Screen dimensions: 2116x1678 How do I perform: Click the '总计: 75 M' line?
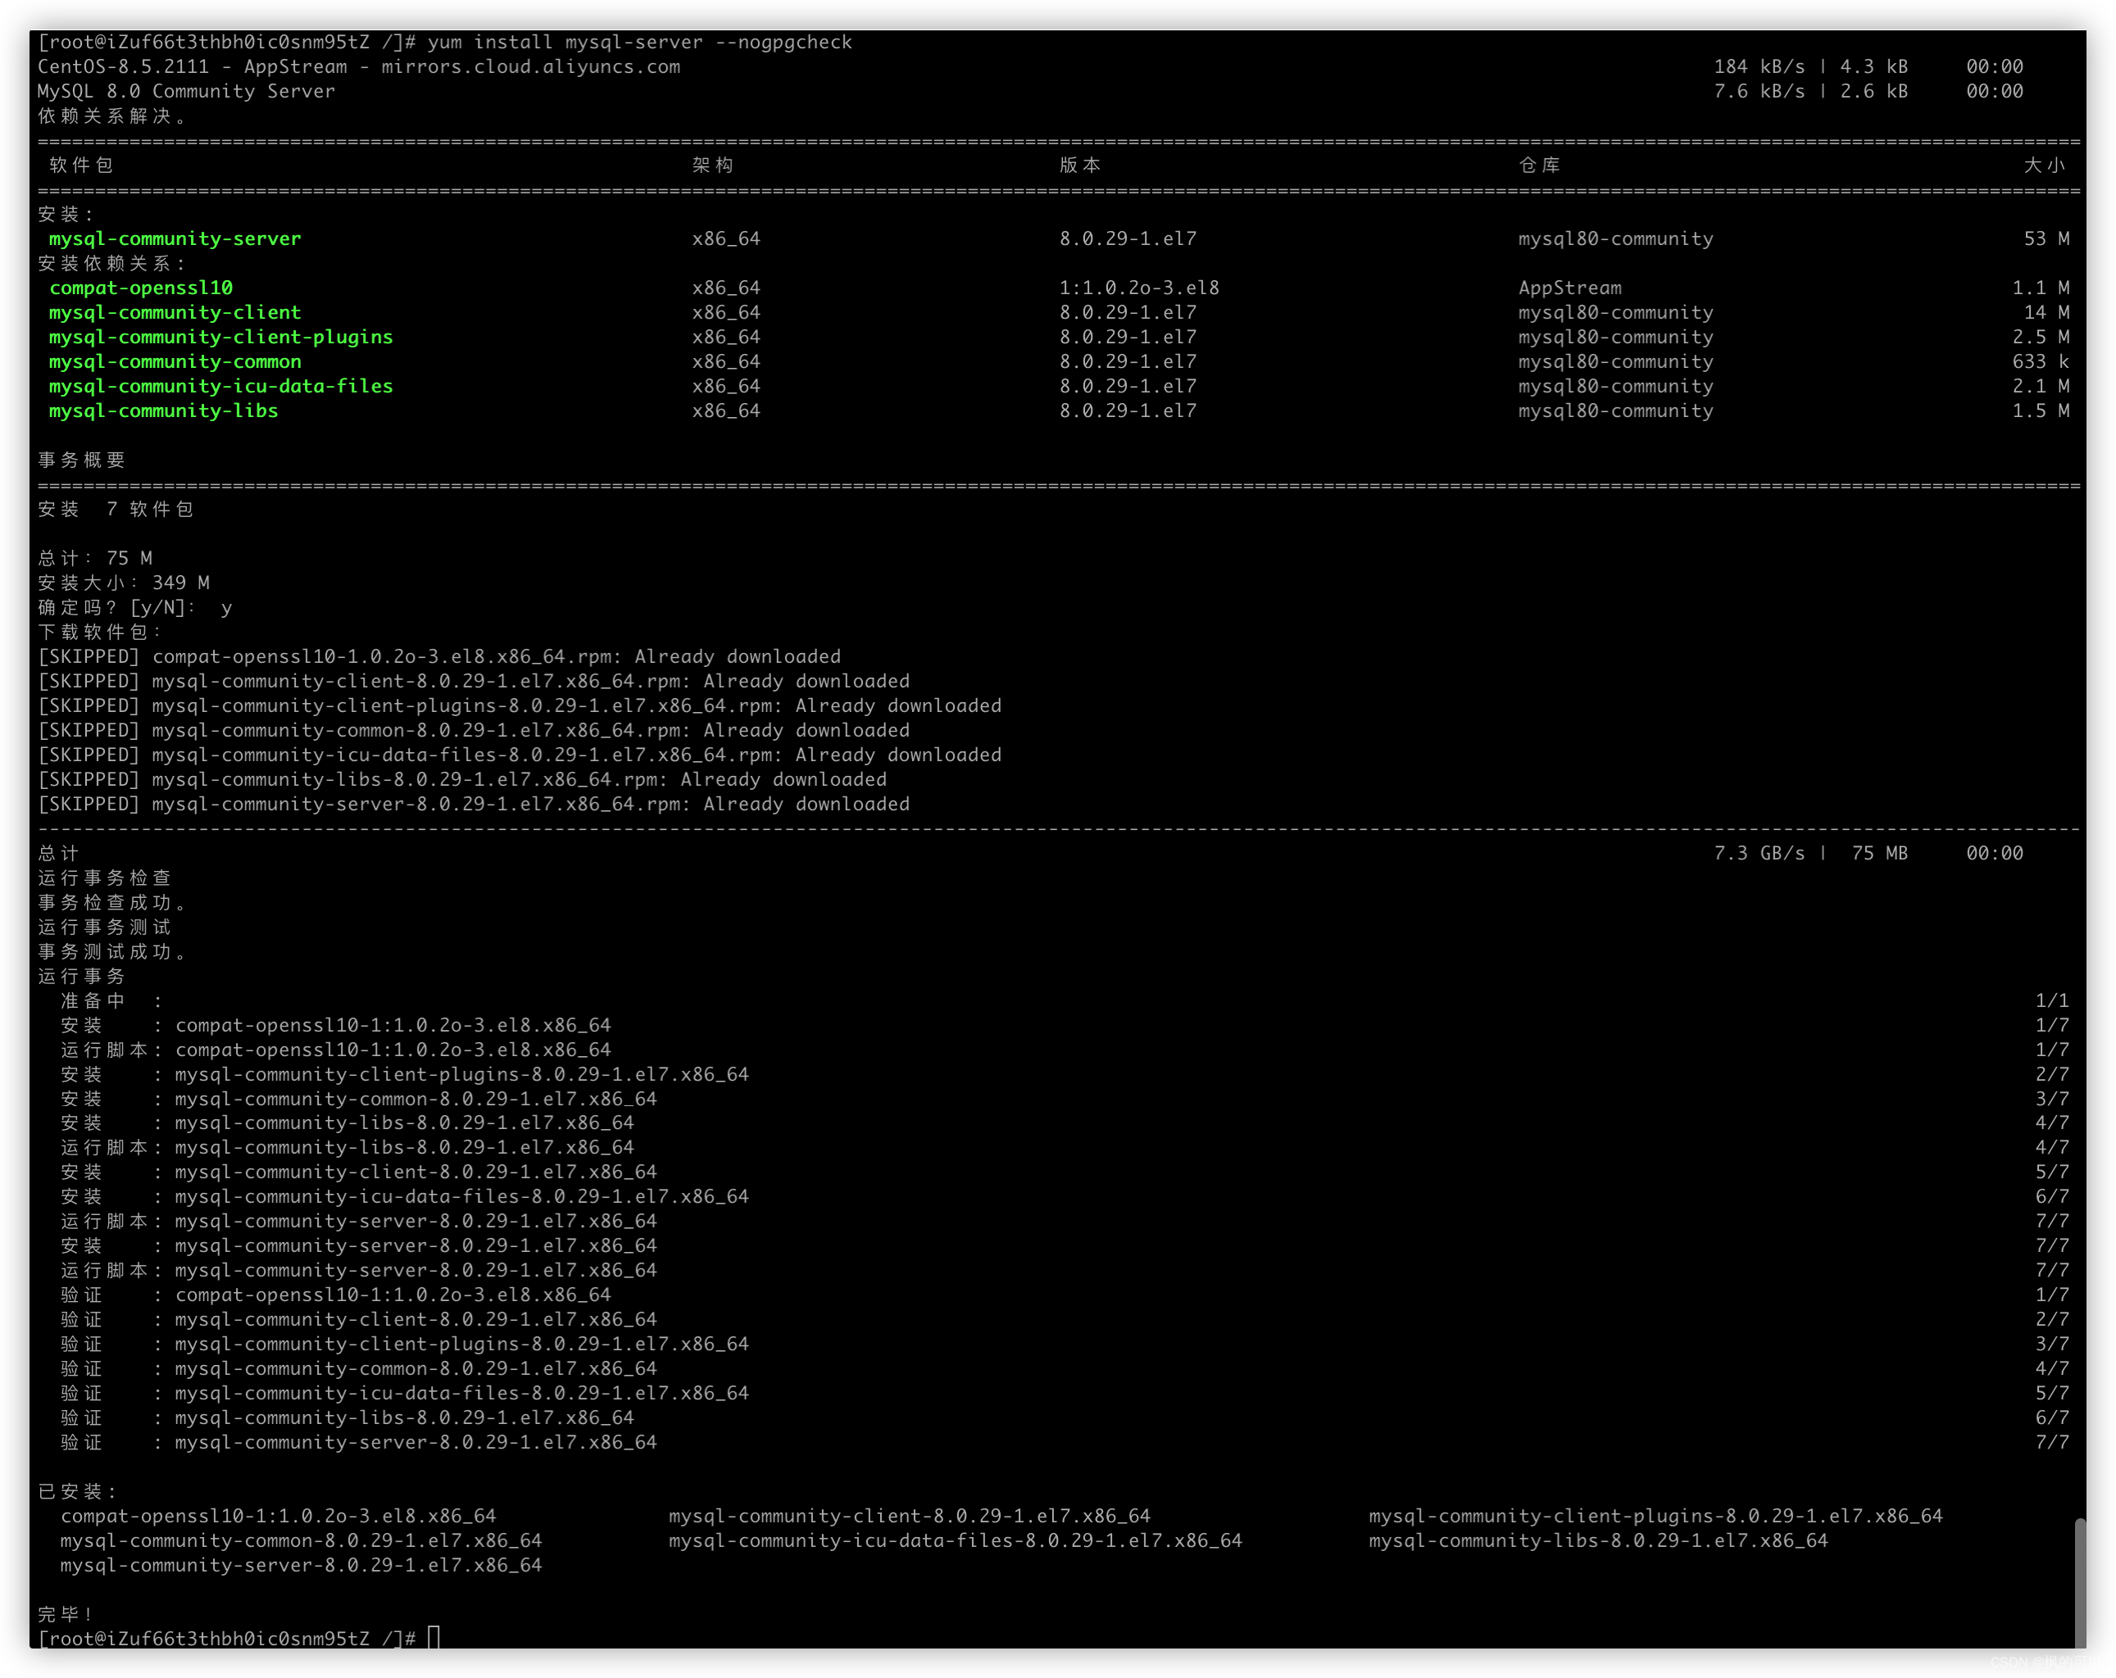coord(95,557)
